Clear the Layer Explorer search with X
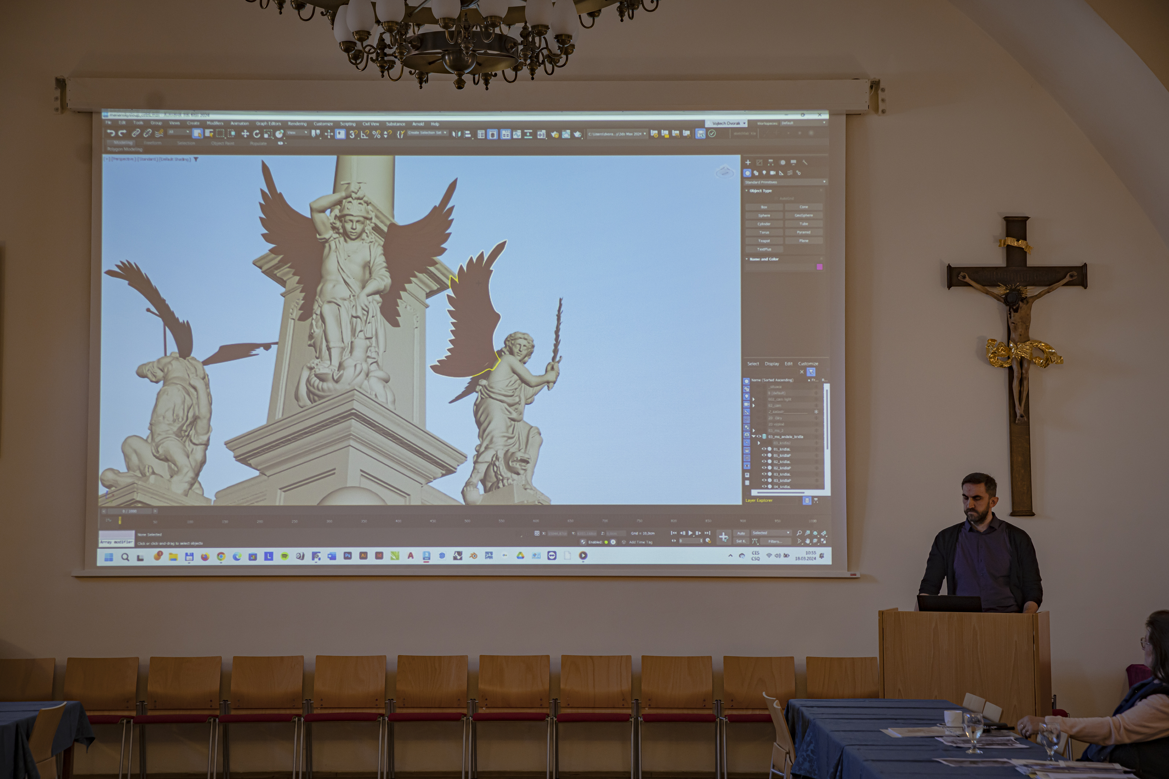1169x779 pixels. pyautogui.click(x=802, y=372)
